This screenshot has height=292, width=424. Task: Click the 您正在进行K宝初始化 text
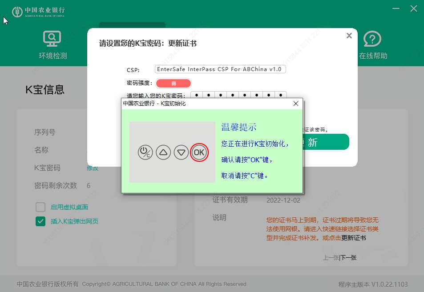coord(255,144)
